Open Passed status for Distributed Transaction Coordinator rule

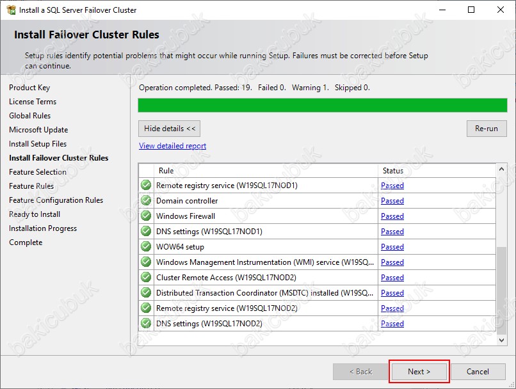click(x=392, y=292)
